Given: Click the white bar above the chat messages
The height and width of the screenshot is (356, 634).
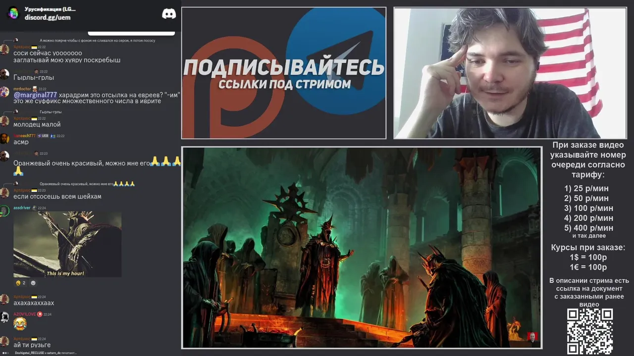Looking at the screenshot, I should pos(130,34).
